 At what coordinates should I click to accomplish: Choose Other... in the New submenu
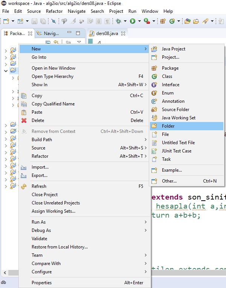pyautogui.click(x=186, y=181)
